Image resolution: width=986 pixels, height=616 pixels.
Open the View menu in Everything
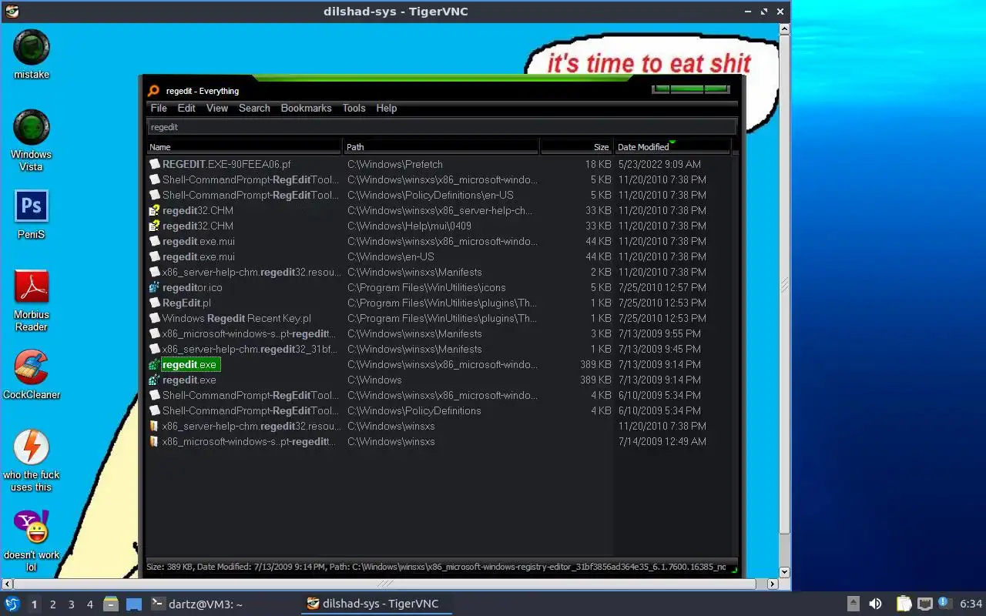(217, 108)
